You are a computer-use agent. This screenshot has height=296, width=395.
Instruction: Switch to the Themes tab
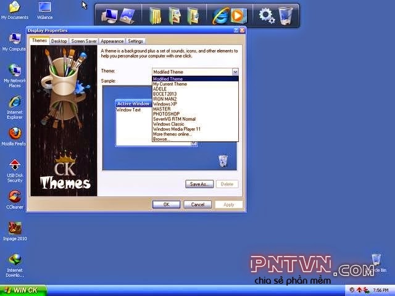point(39,41)
